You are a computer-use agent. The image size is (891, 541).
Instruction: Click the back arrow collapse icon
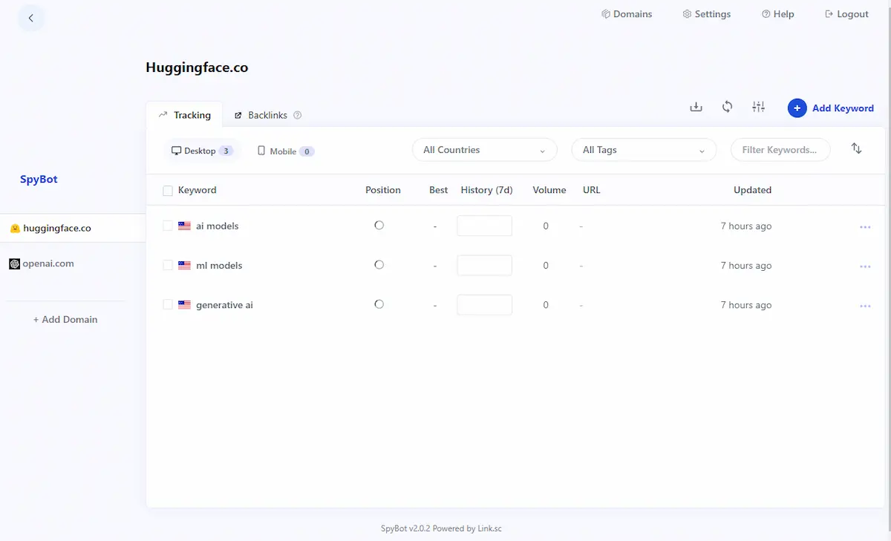pos(30,18)
